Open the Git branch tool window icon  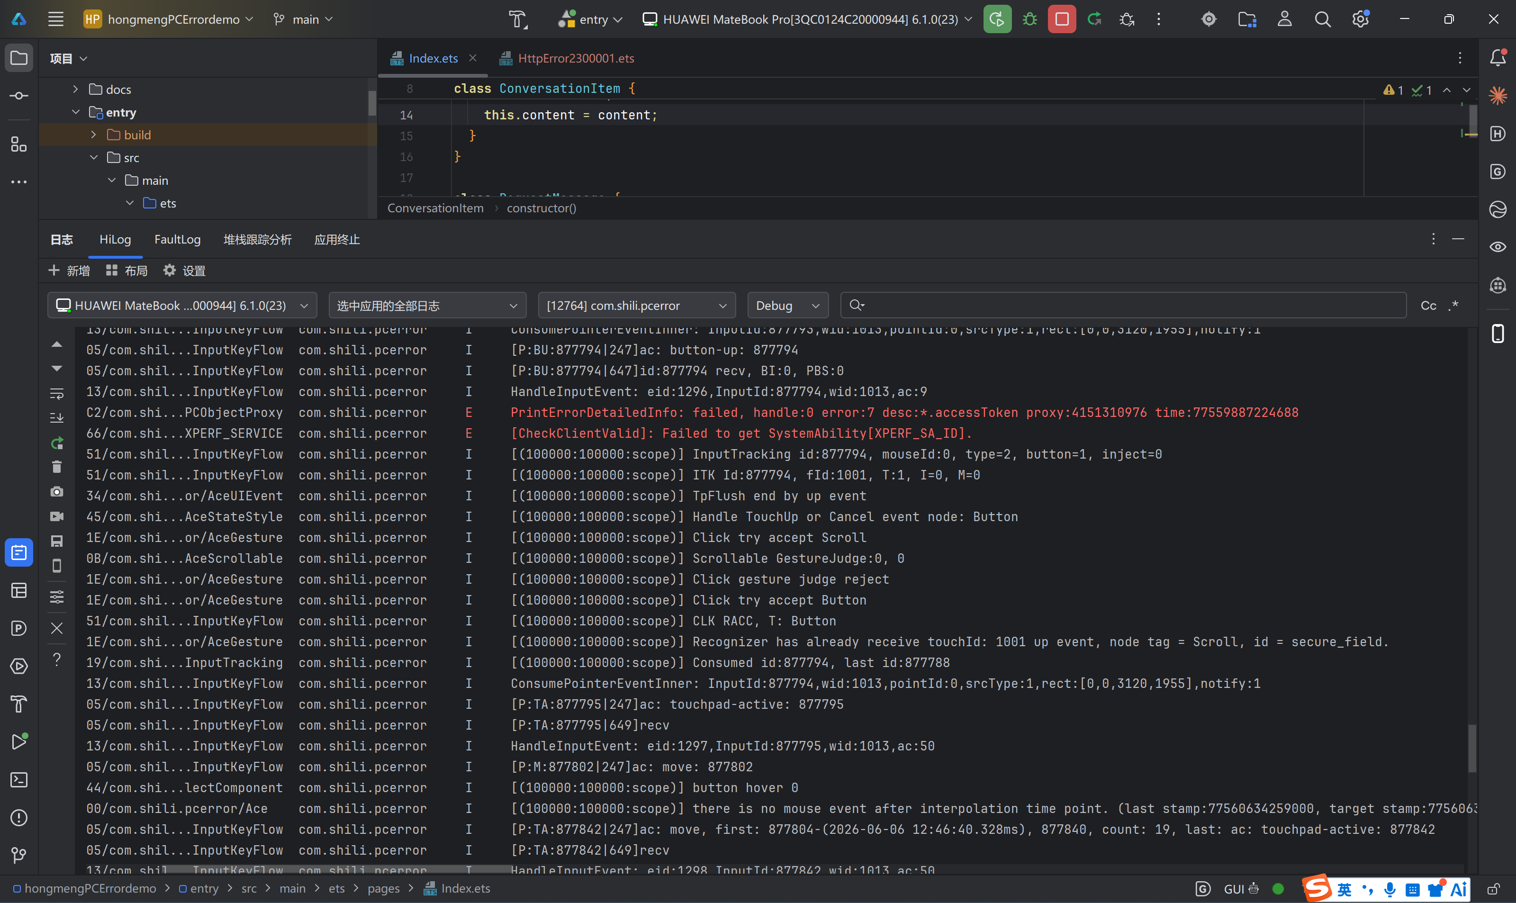[x=19, y=856]
